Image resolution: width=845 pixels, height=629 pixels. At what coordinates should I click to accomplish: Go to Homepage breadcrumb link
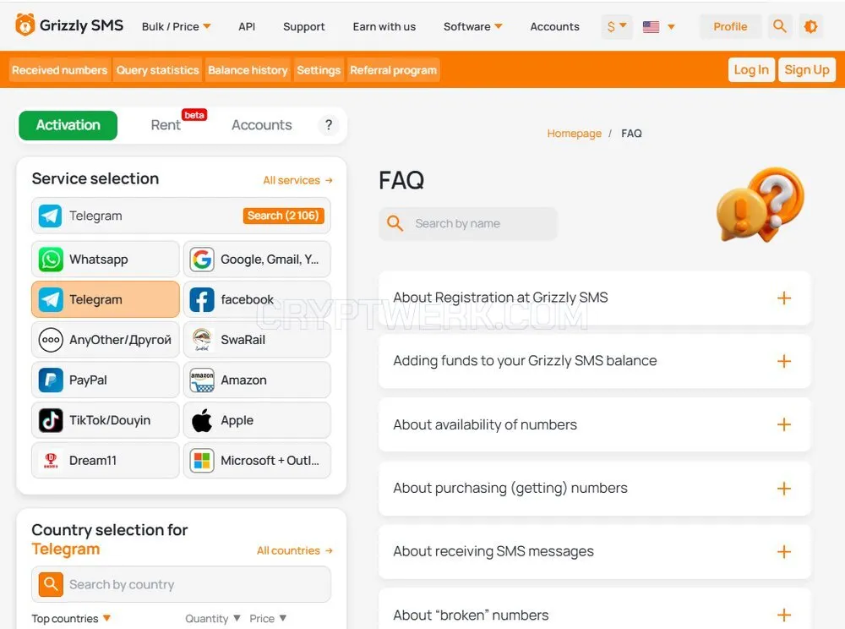point(574,133)
